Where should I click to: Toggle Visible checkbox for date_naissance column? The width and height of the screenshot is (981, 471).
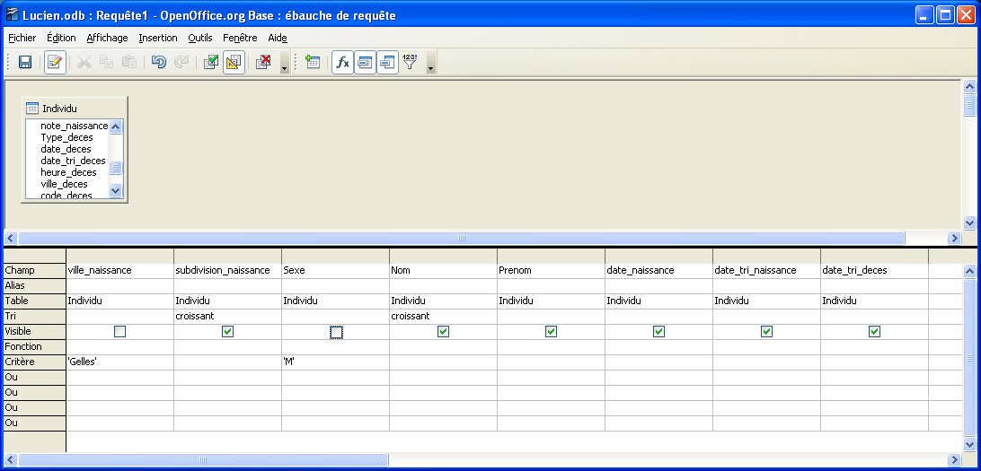[658, 332]
